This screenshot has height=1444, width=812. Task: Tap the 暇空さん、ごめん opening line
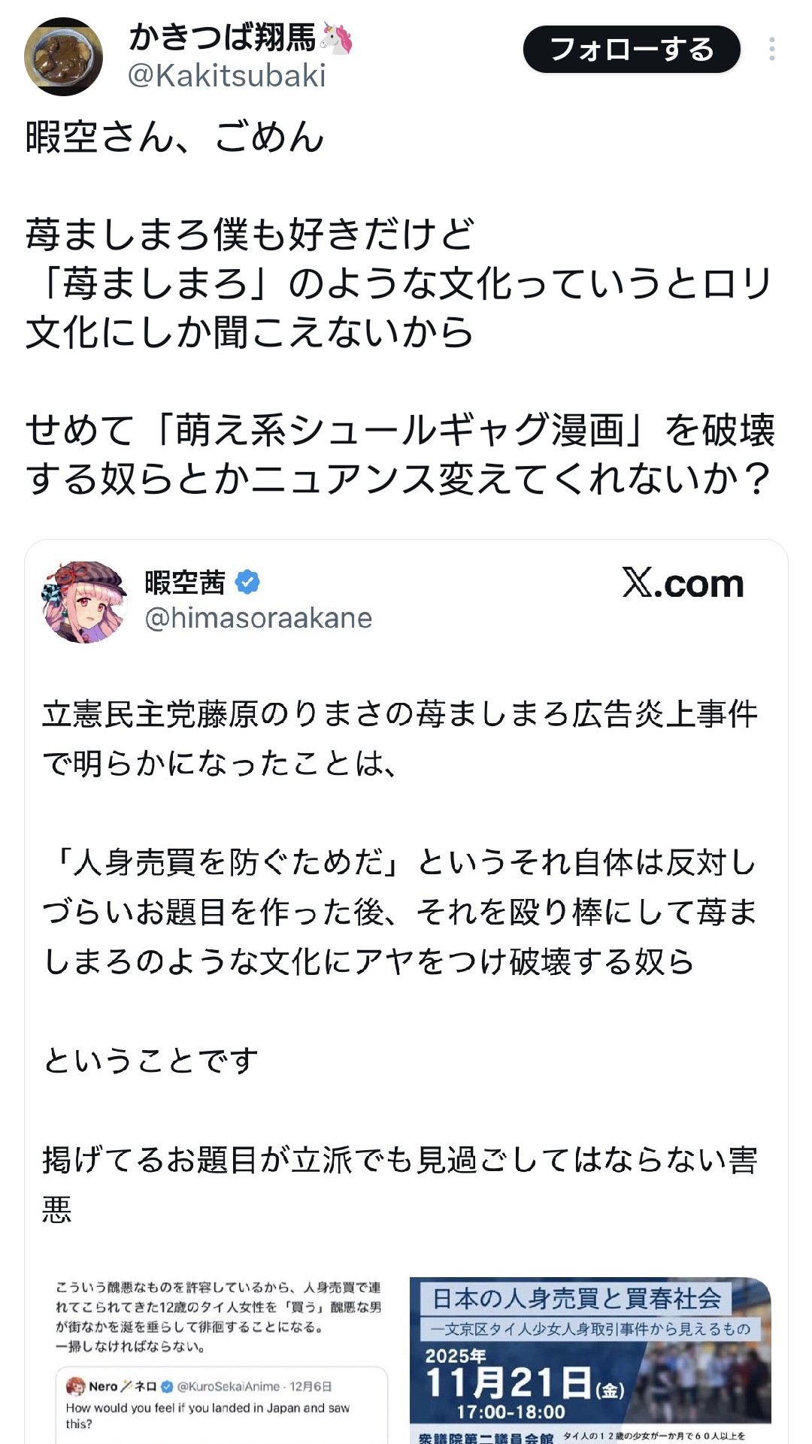pos(174,138)
